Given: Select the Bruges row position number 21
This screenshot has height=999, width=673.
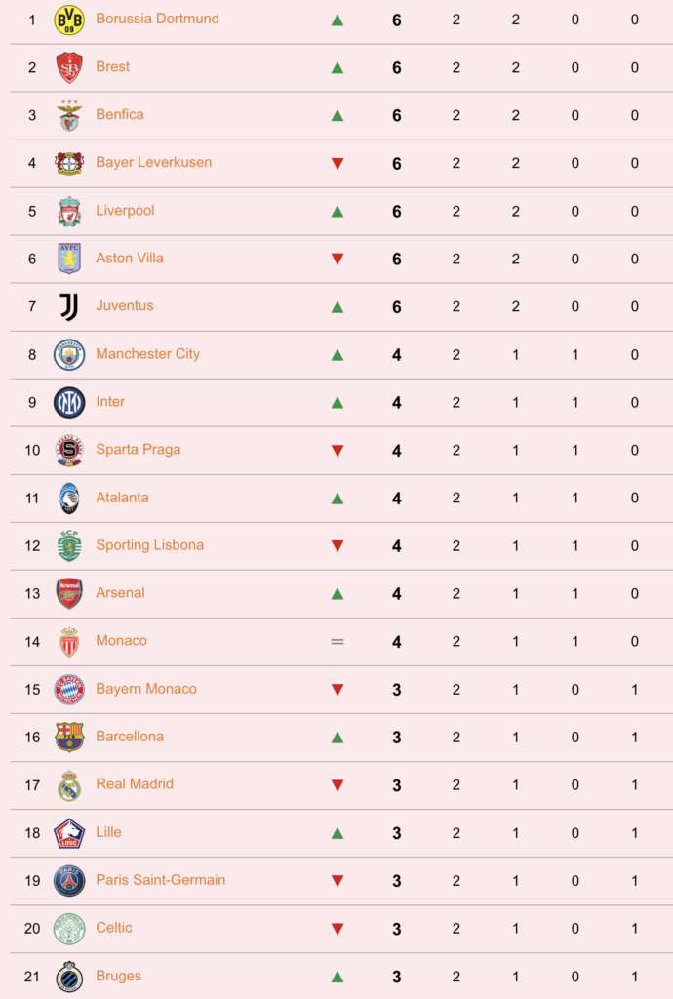Looking at the screenshot, I should point(32,976).
